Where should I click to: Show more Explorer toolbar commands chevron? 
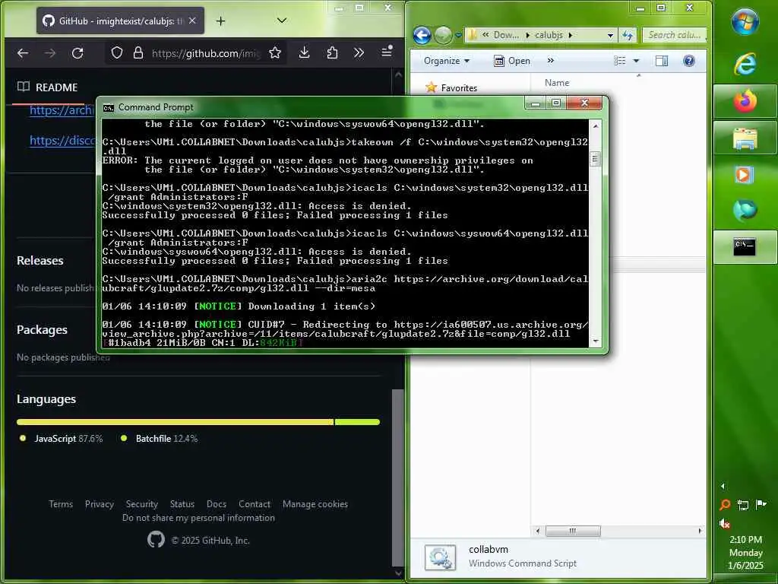pyautogui.click(x=550, y=61)
